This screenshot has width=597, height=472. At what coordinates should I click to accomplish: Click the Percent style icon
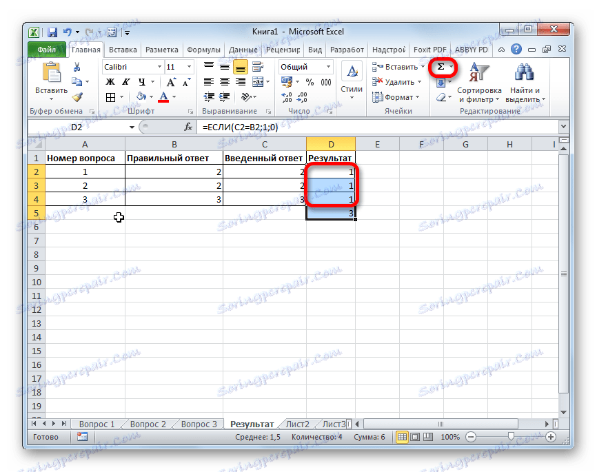310,82
